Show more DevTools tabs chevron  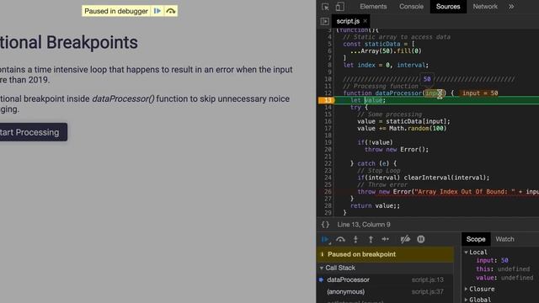point(511,7)
